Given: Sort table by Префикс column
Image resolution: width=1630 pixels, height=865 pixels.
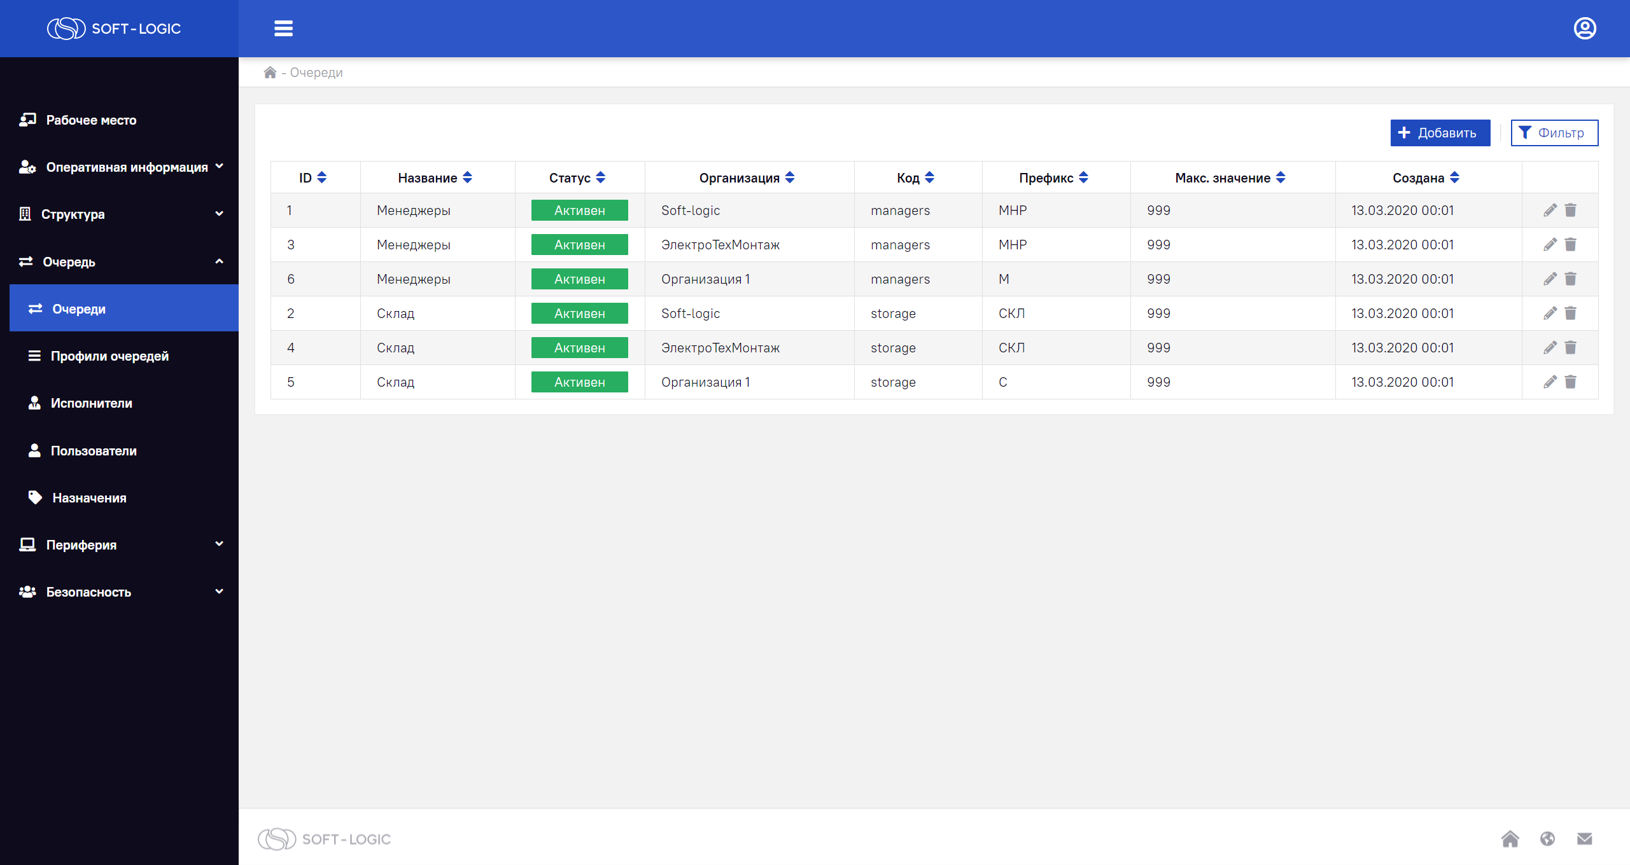Looking at the screenshot, I should [1084, 178].
